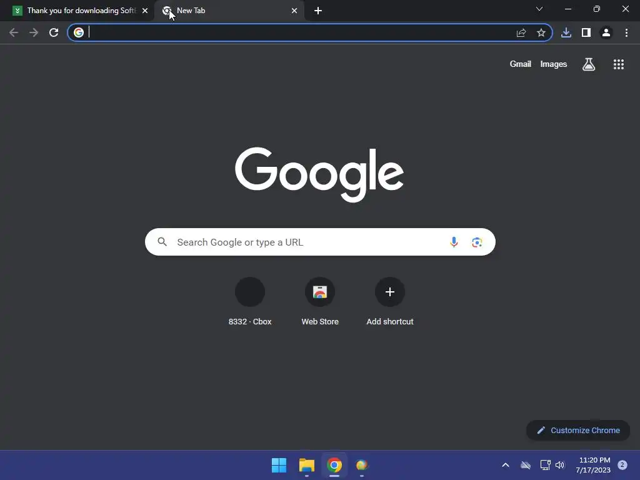The width and height of the screenshot is (640, 480).
Task: Open File Explorer from the taskbar
Action: [306, 465]
